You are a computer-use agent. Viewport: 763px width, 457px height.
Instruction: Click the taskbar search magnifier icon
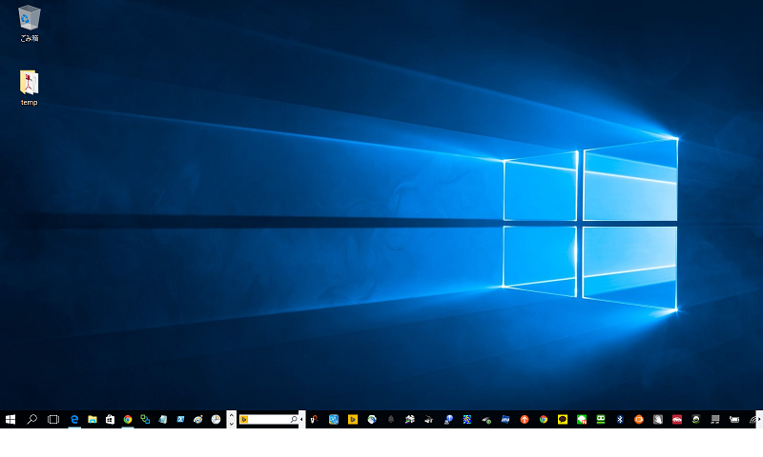tap(31, 419)
